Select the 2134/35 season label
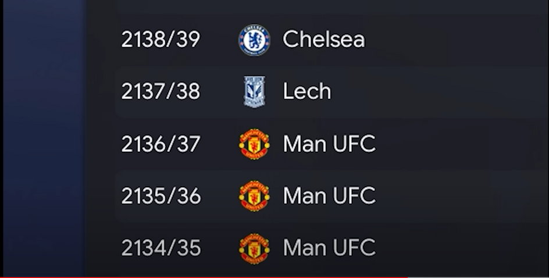The width and height of the screenshot is (549, 278). click(x=161, y=248)
